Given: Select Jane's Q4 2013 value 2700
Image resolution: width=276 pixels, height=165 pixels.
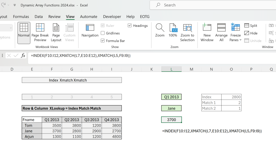Looking at the screenshot, I should pos(112,131).
